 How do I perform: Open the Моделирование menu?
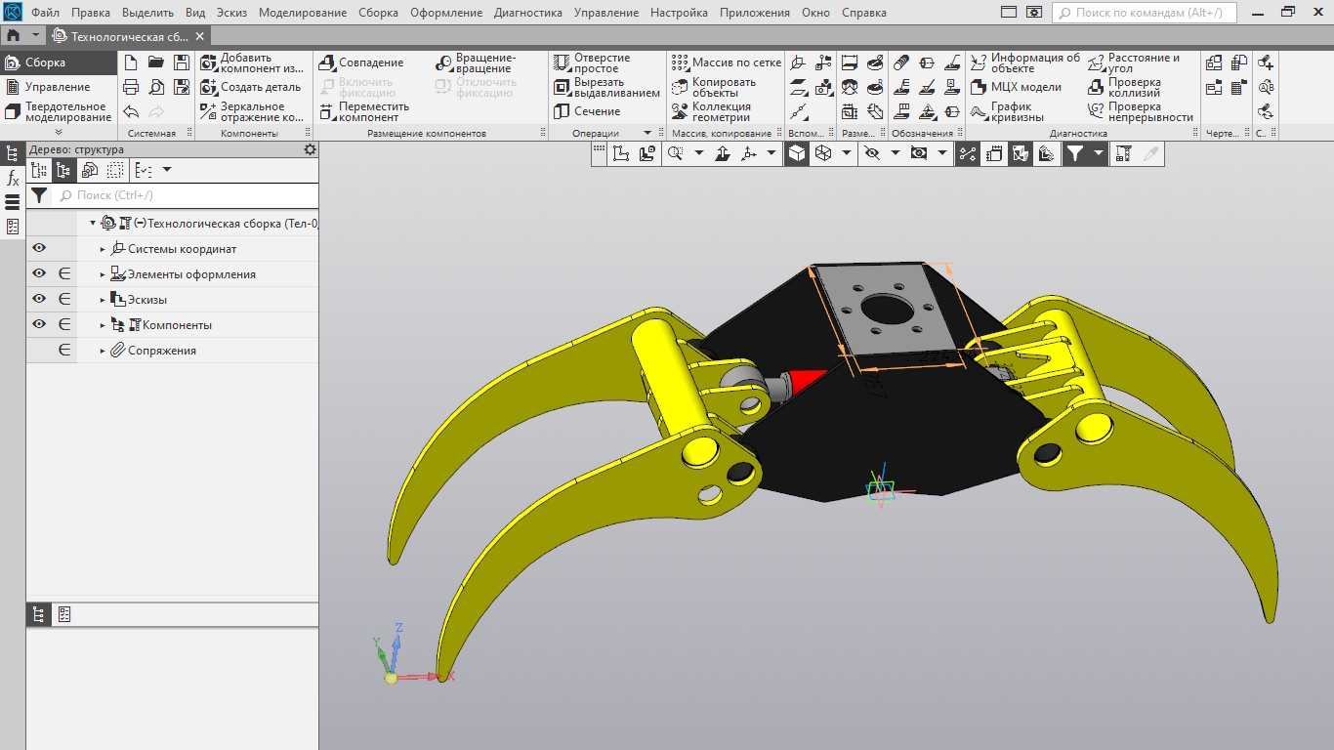[x=302, y=13]
